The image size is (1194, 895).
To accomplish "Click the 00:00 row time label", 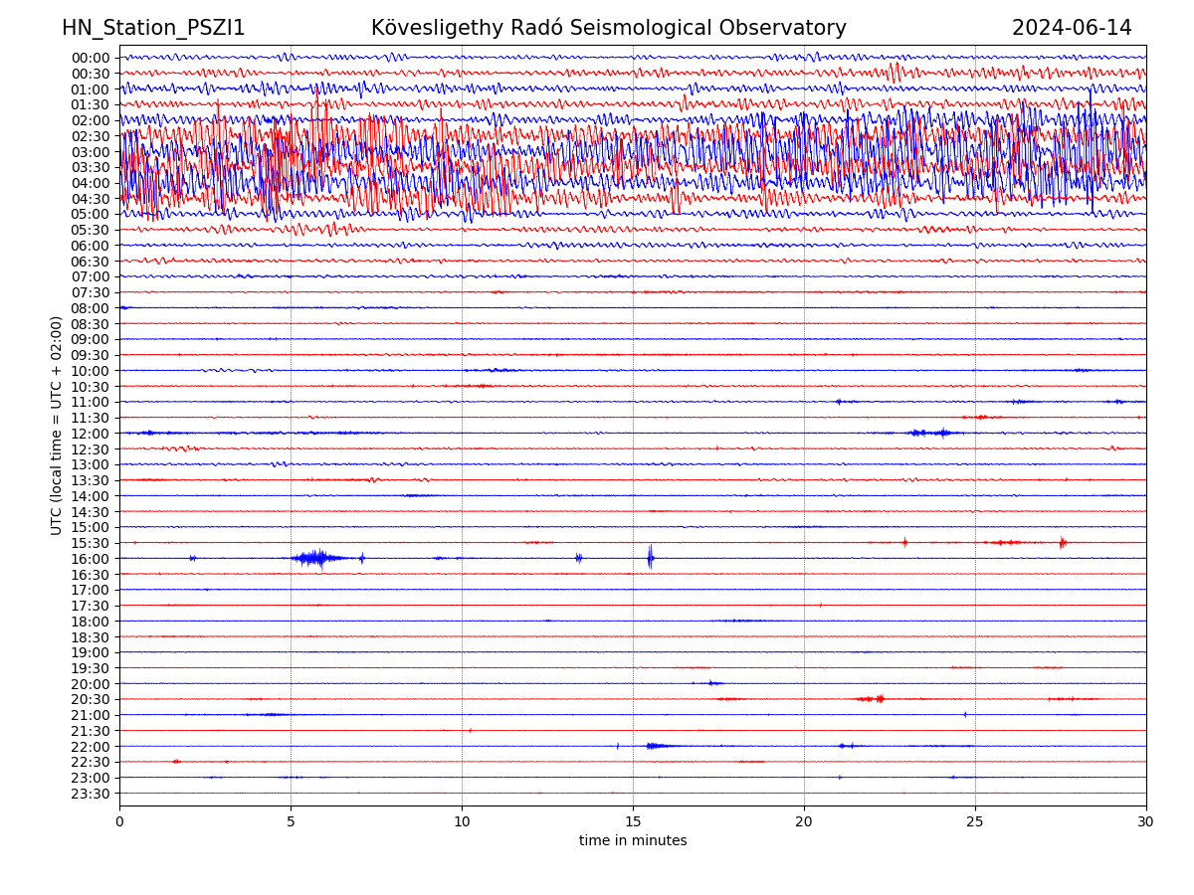I will tap(91, 58).
